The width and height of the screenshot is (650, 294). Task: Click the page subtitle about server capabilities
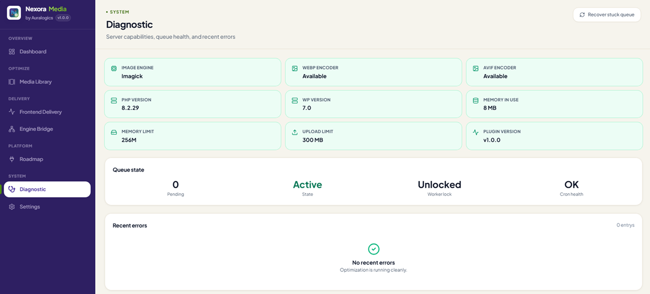click(x=171, y=37)
